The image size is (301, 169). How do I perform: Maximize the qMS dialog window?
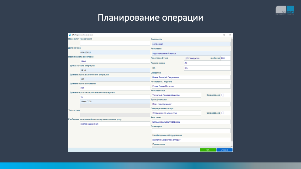[224, 35]
